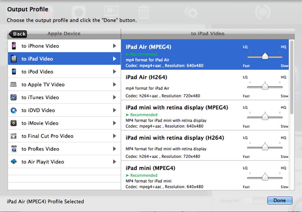Select the to Air Playit Video category

pyautogui.click(x=64, y=161)
